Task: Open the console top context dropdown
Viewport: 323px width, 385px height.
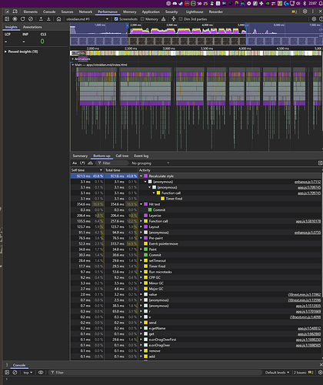Action: click(28, 373)
